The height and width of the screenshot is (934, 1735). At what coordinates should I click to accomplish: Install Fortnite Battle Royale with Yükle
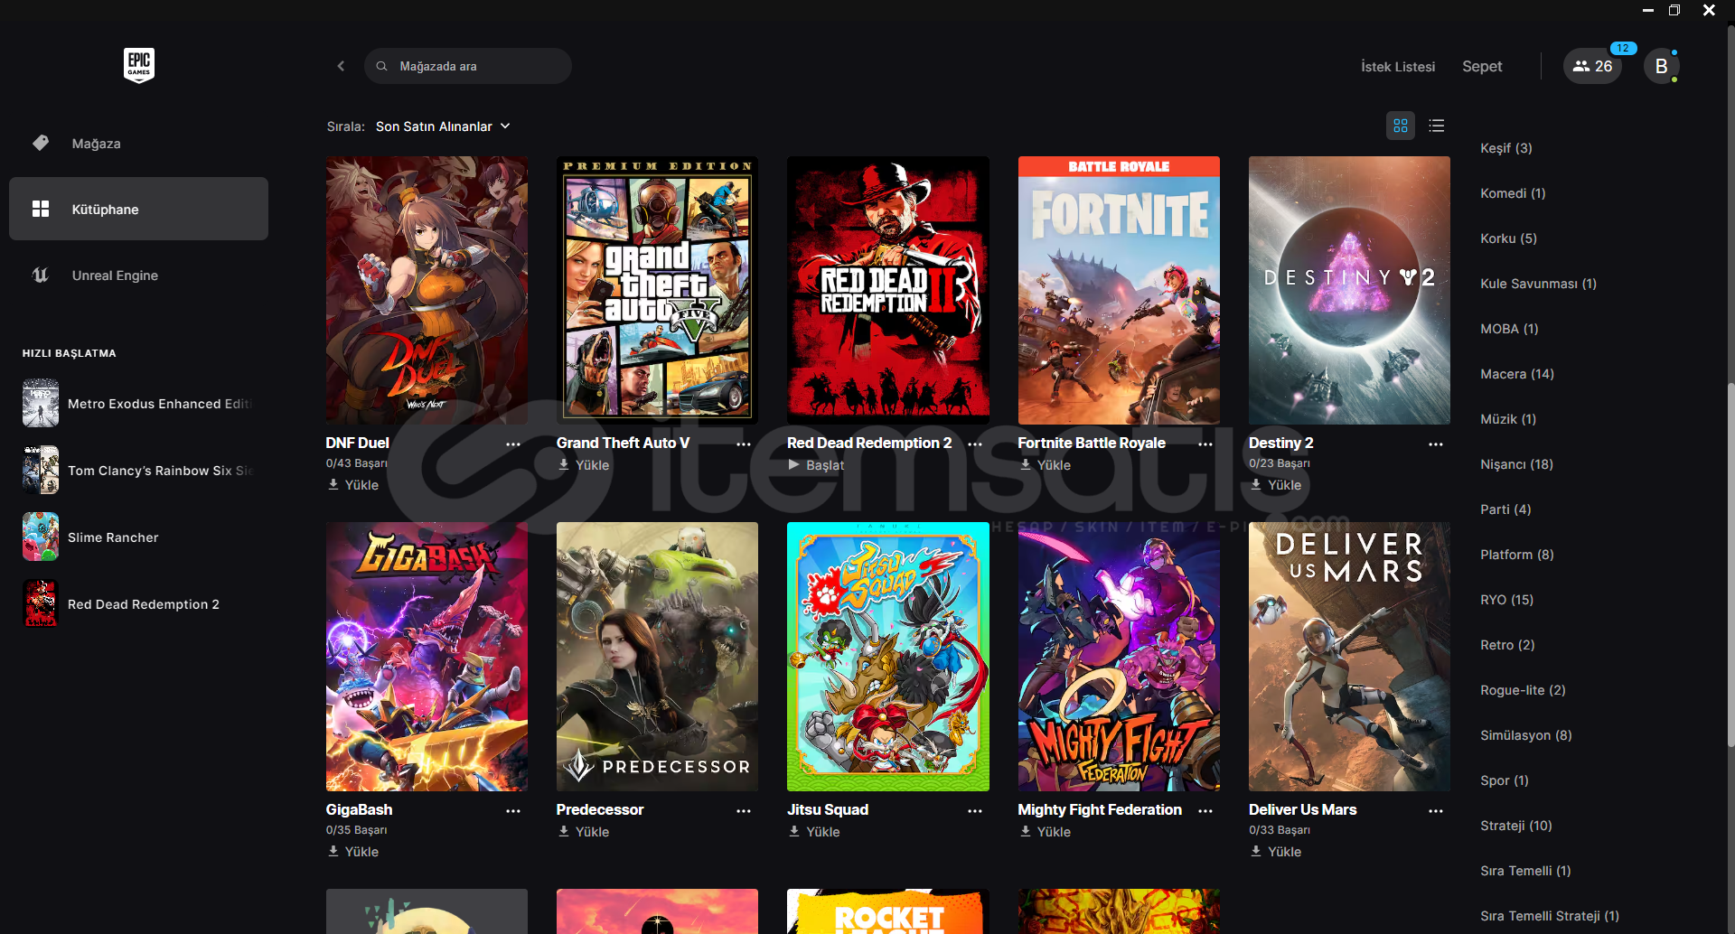[1046, 465]
